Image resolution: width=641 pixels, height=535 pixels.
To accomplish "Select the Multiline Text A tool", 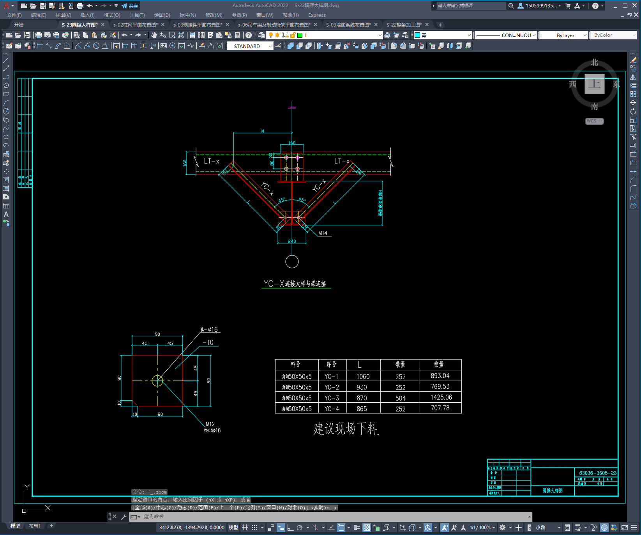I will click(x=6, y=214).
